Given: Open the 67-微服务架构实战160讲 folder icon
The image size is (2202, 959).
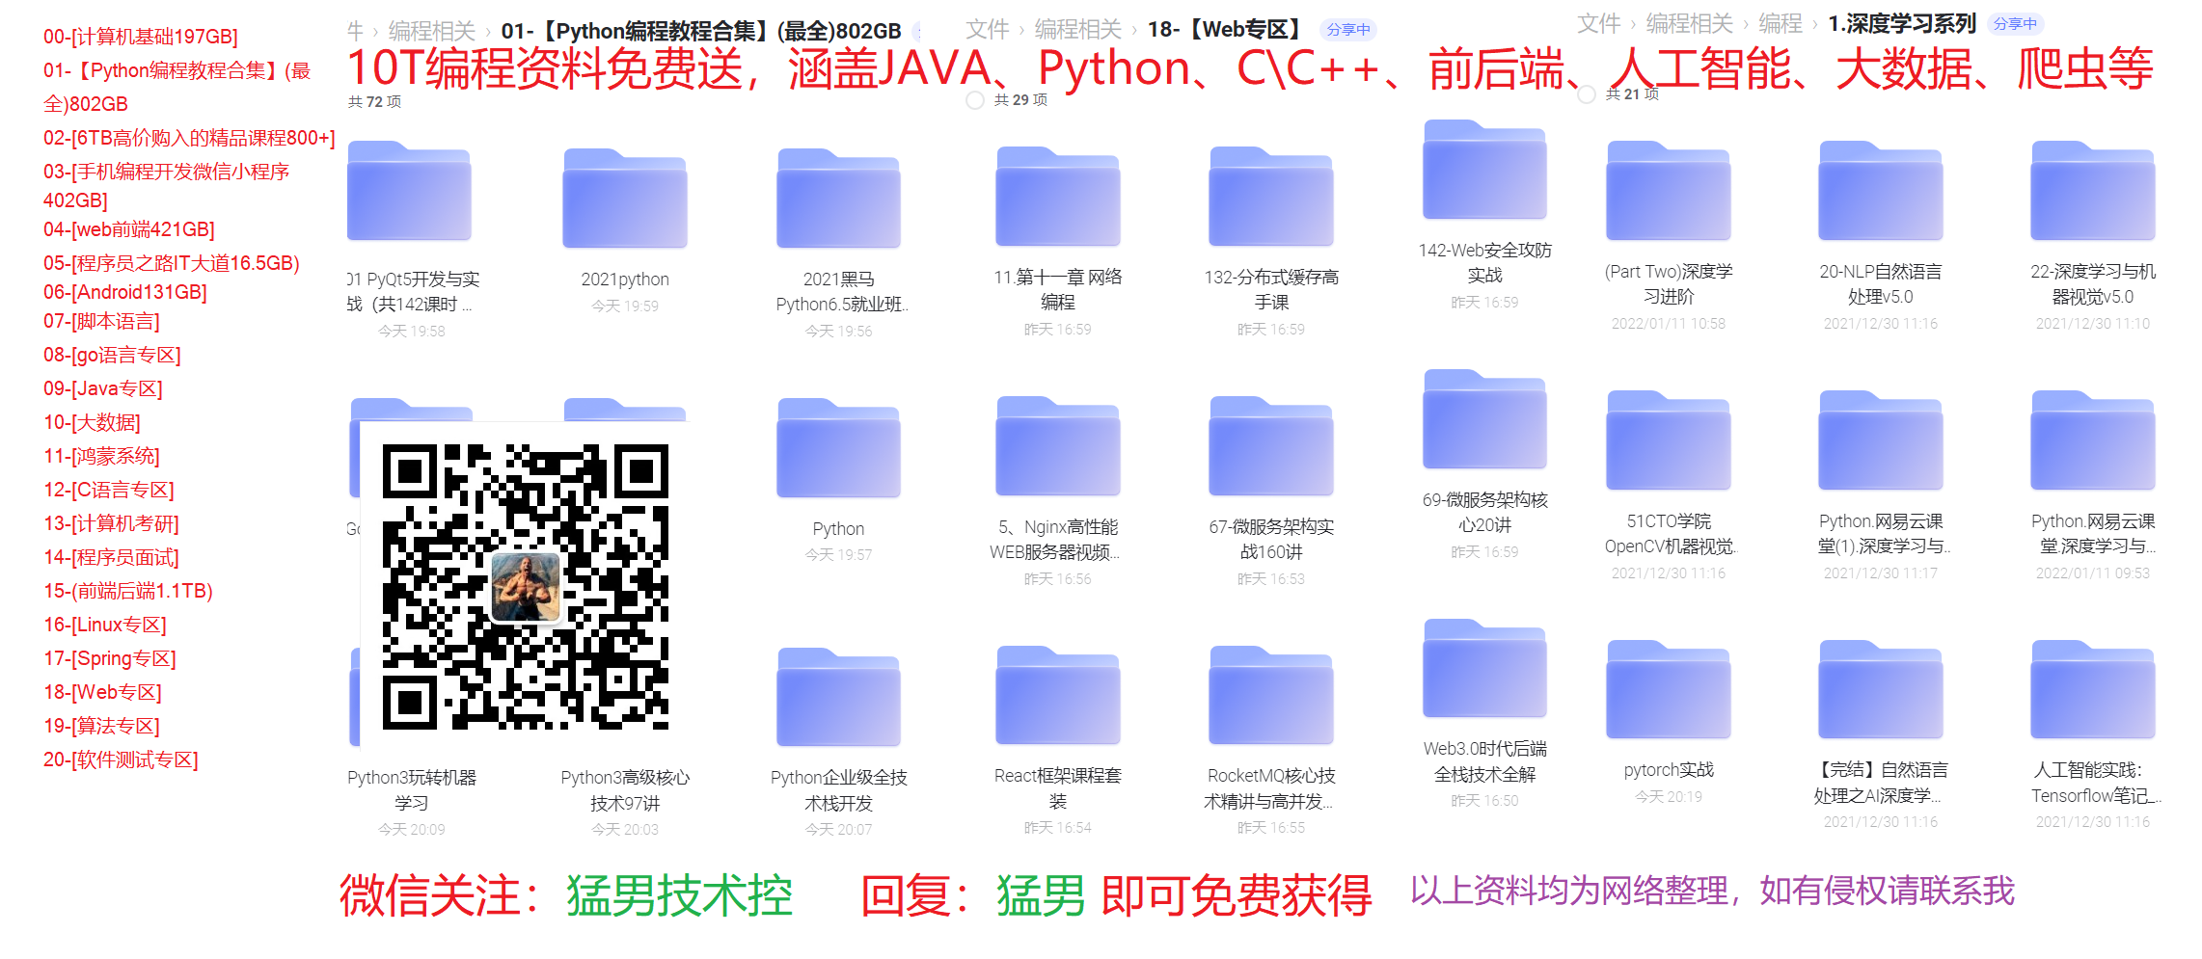Looking at the screenshot, I should 1271,446.
